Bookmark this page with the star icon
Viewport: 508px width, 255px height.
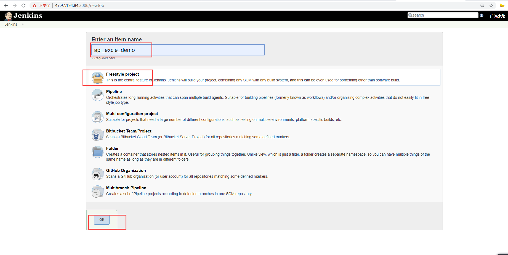[491, 6]
